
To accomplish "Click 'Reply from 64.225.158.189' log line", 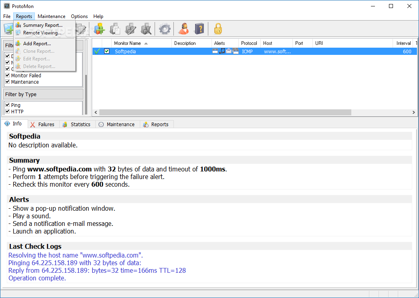I will click(97, 270).
